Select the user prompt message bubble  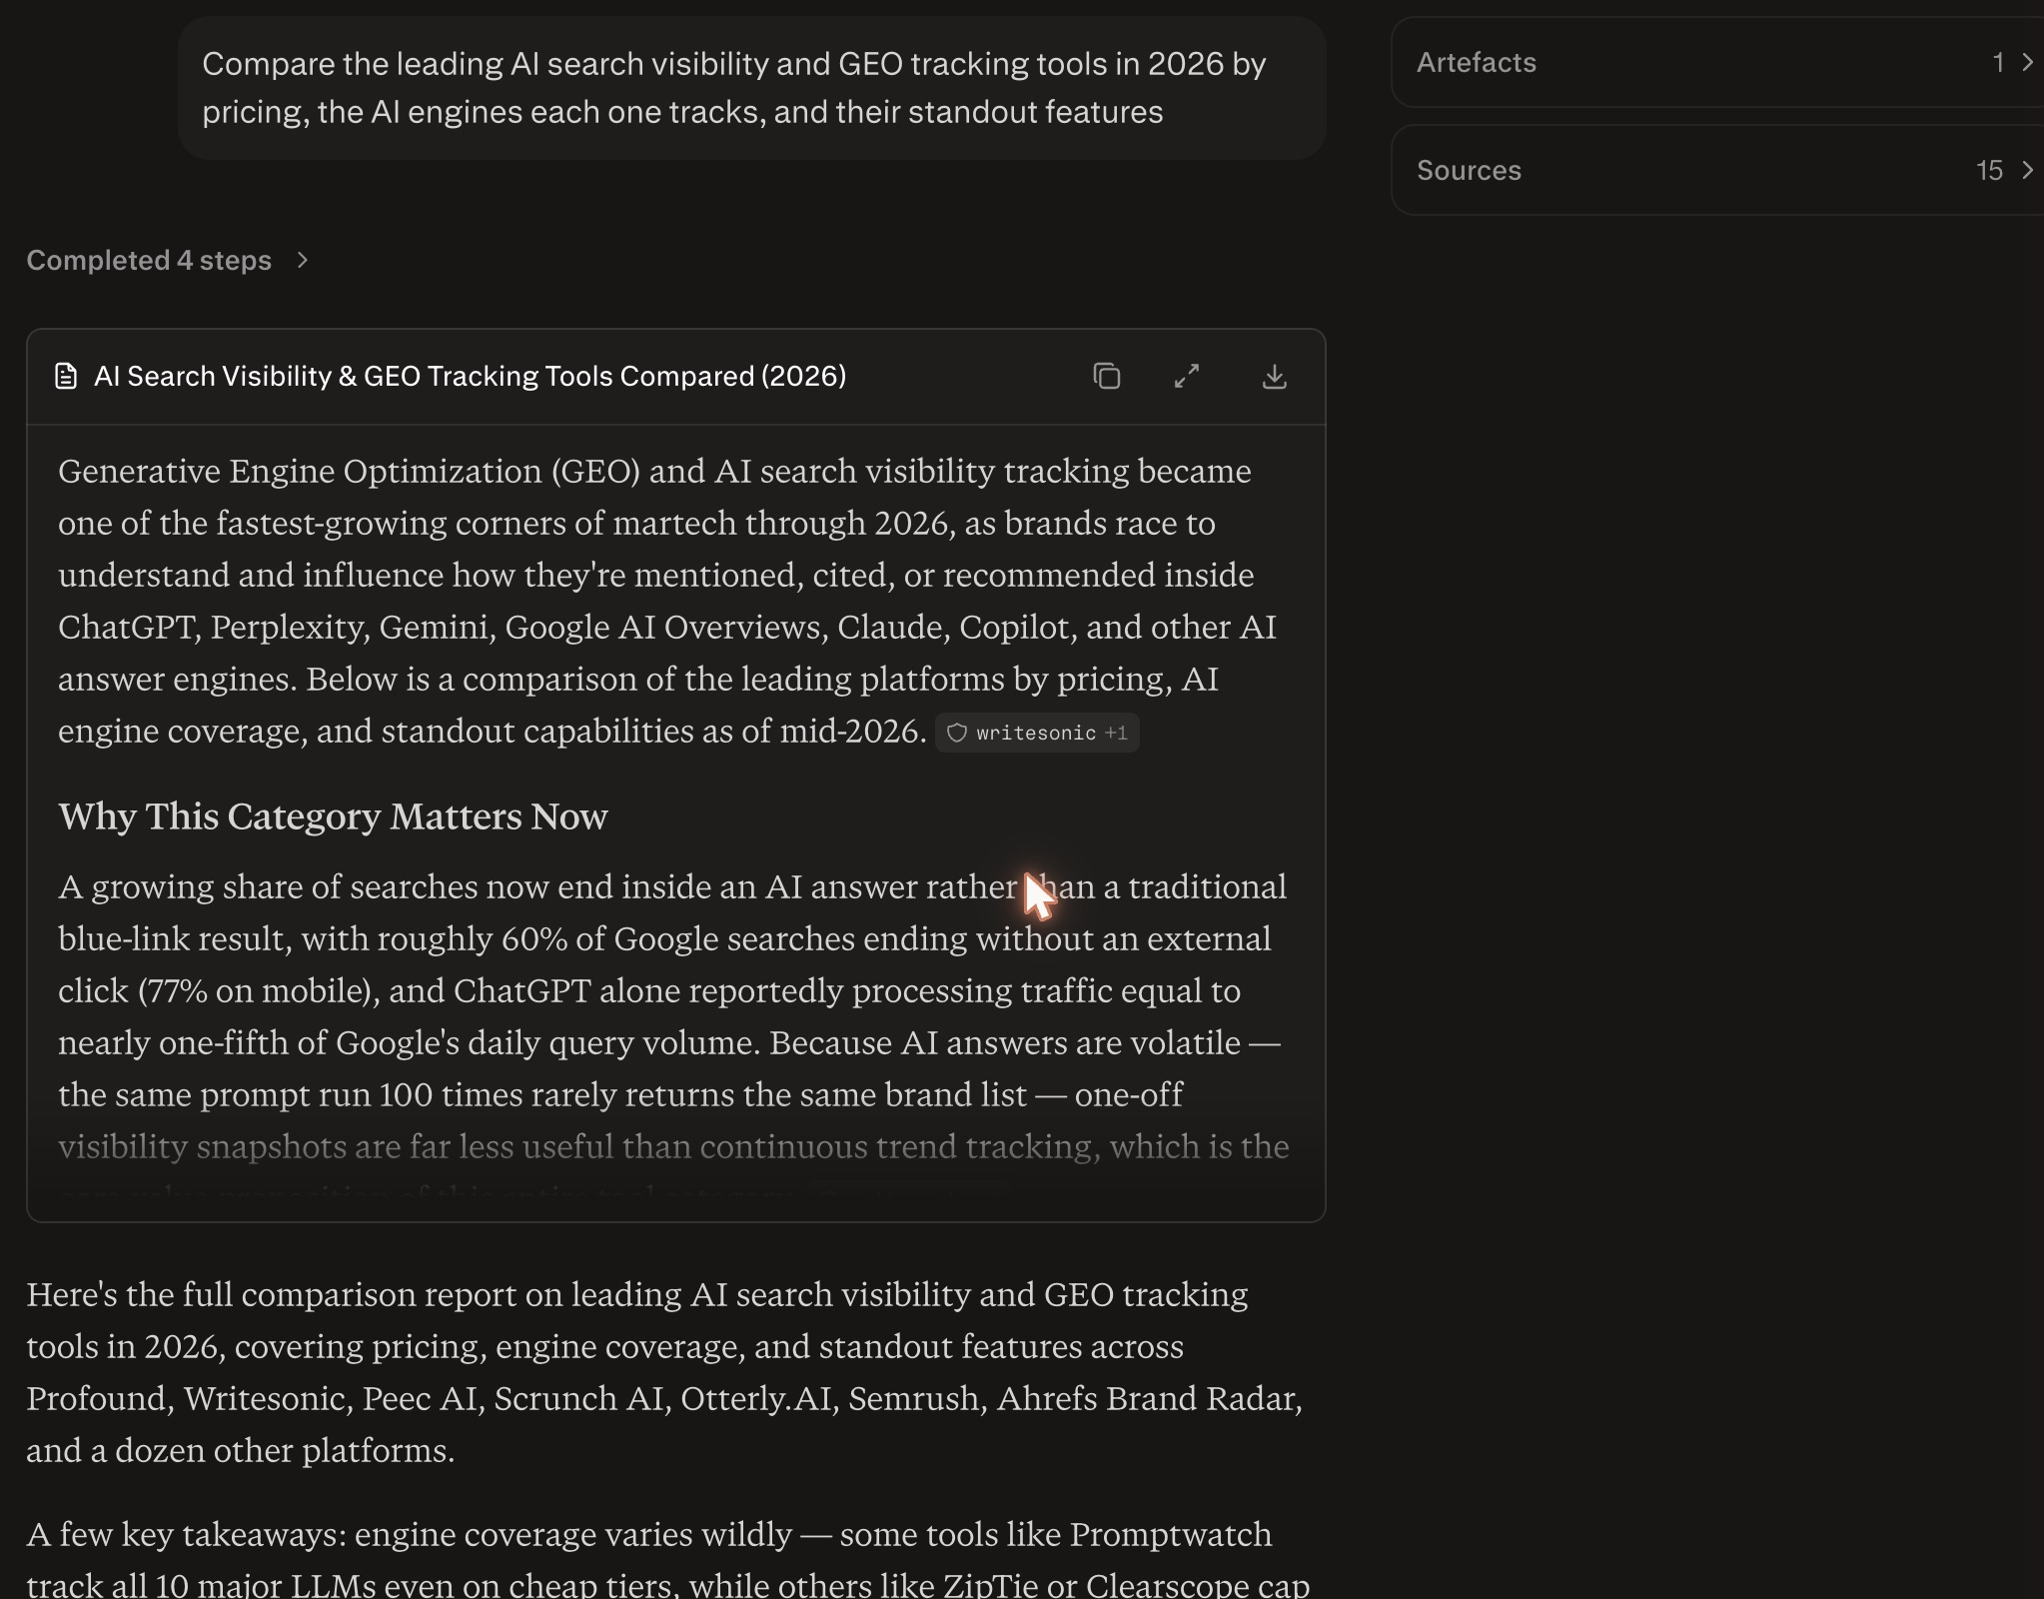(752, 88)
